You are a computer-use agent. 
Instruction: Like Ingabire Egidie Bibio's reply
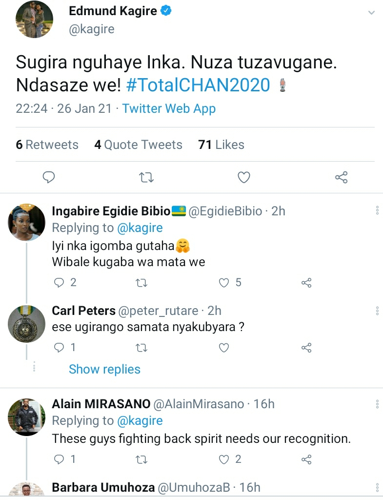pos(224,283)
